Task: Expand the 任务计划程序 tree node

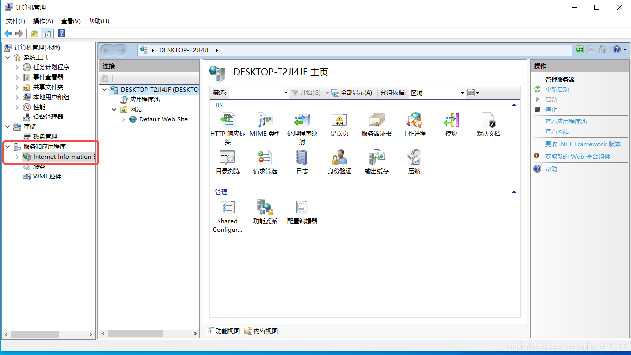Action: (x=17, y=67)
